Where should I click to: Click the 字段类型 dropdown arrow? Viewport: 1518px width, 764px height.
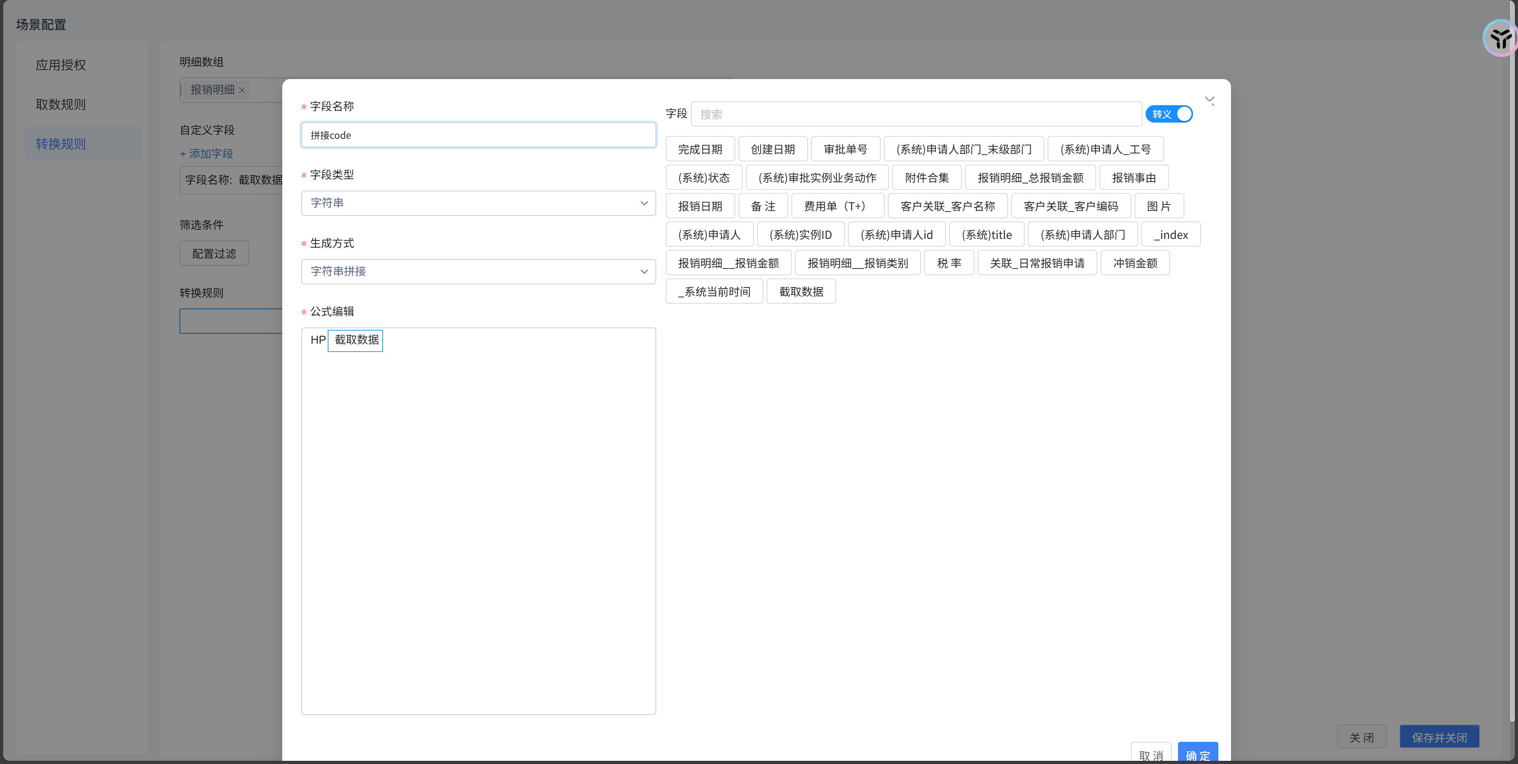pos(644,203)
